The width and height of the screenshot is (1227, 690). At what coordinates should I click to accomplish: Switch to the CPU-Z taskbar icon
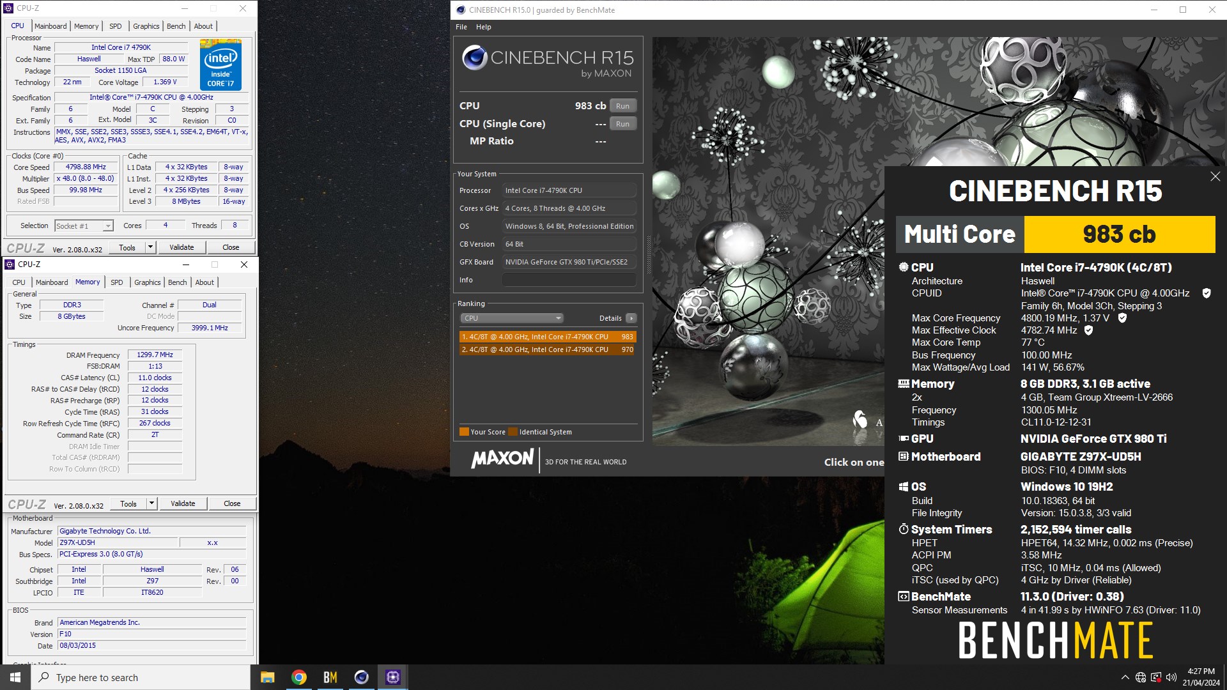(x=392, y=677)
